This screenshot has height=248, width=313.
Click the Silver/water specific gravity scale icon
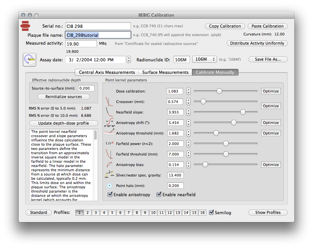pos(110,175)
